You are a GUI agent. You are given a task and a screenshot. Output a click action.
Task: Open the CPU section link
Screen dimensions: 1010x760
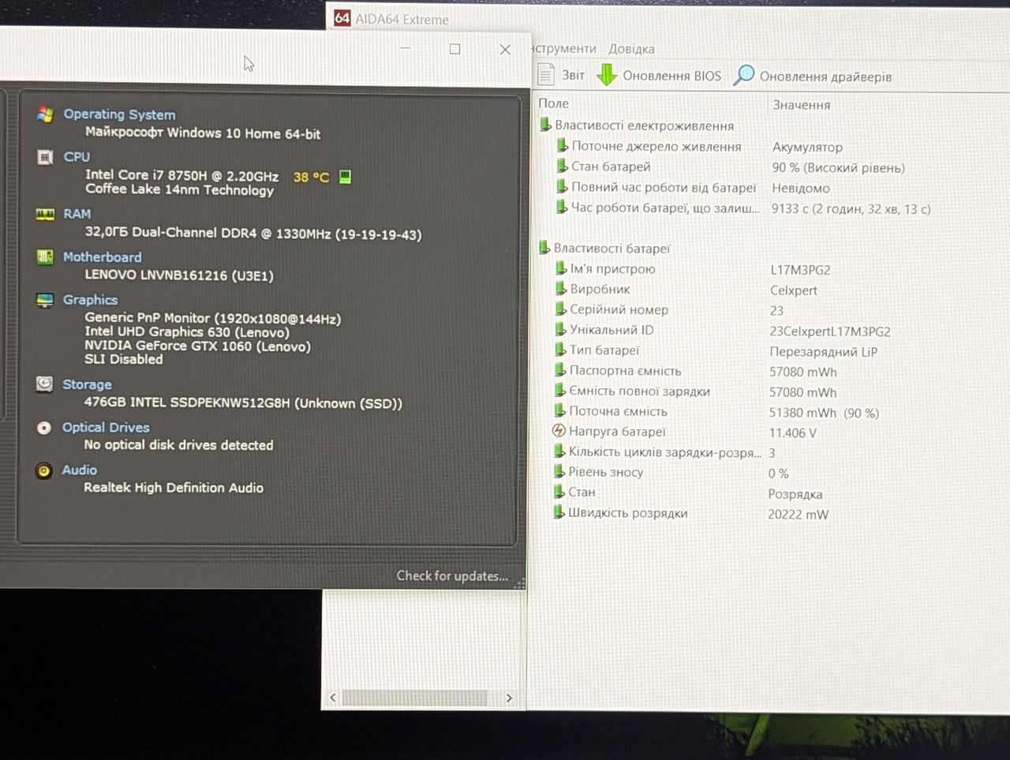point(77,157)
